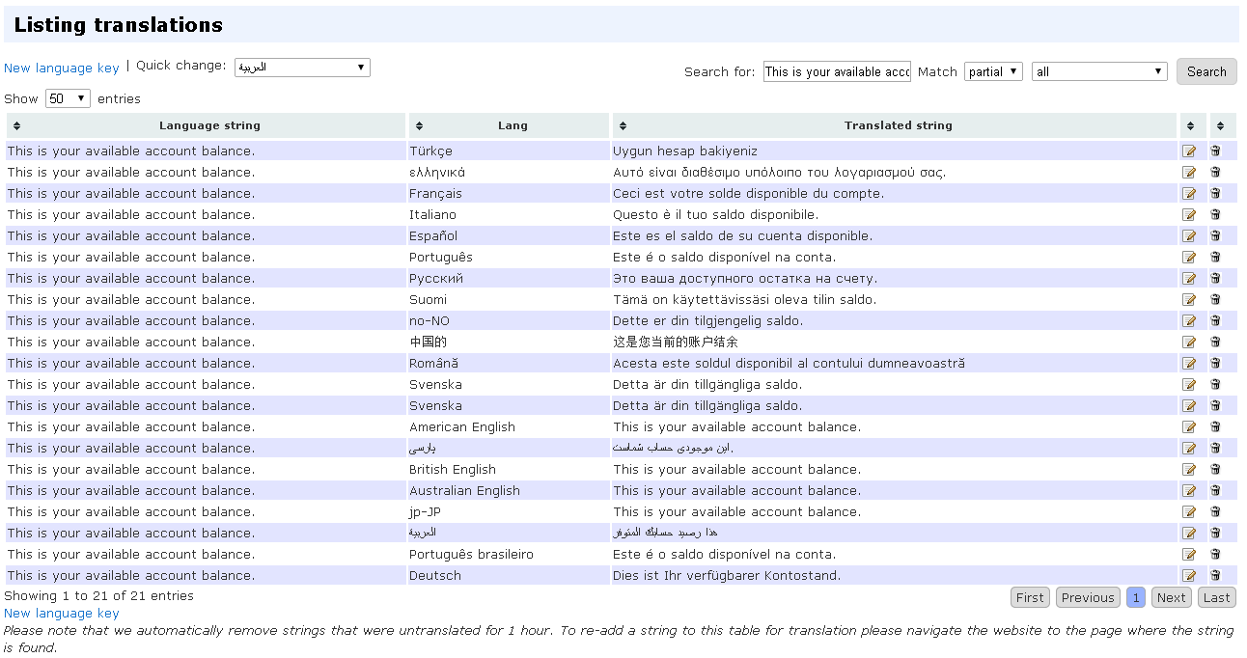Open the 'all' languages filter dropdown
This screenshot has height=658, width=1247.
pos(1099,71)
